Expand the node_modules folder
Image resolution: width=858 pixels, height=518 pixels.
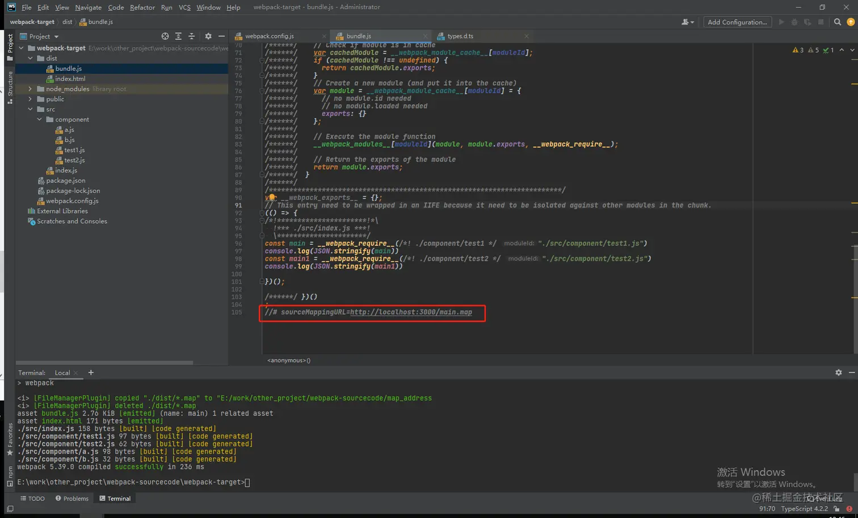click(31, 89)
